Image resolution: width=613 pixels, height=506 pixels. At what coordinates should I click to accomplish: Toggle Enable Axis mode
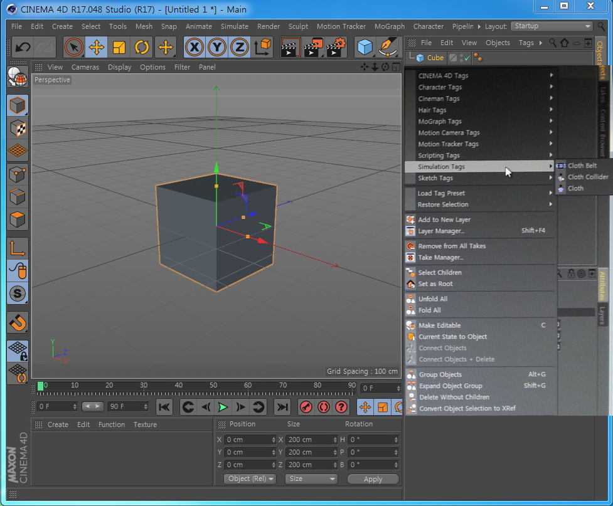(17, 248)
